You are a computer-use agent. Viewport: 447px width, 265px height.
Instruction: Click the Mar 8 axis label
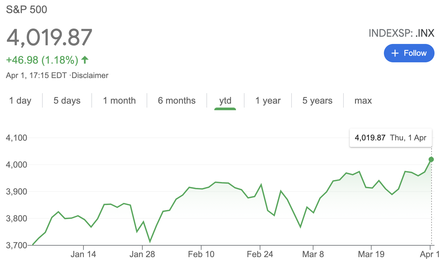[313, 255]
